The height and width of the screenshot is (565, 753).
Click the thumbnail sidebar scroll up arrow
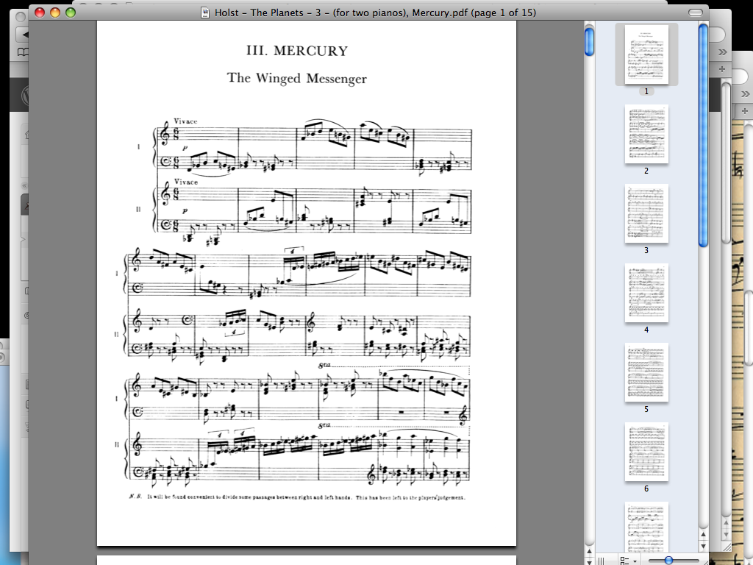tap(703, 534)
